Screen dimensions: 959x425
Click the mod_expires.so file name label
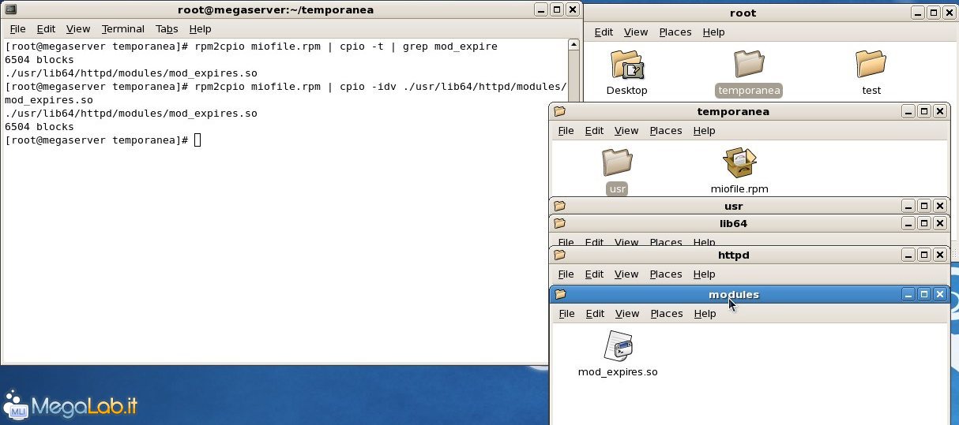(618, 372)
